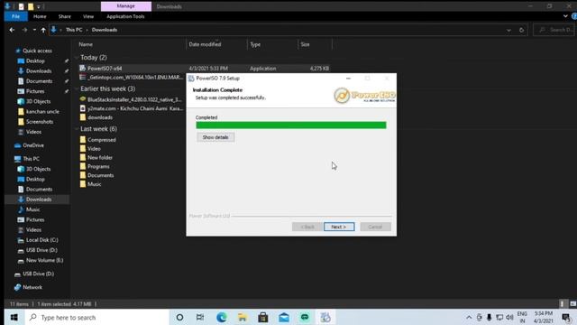The width and height of the screenshot is (577, 325).
Task: Open the Application Tools tab
Action: pos(125,16)
